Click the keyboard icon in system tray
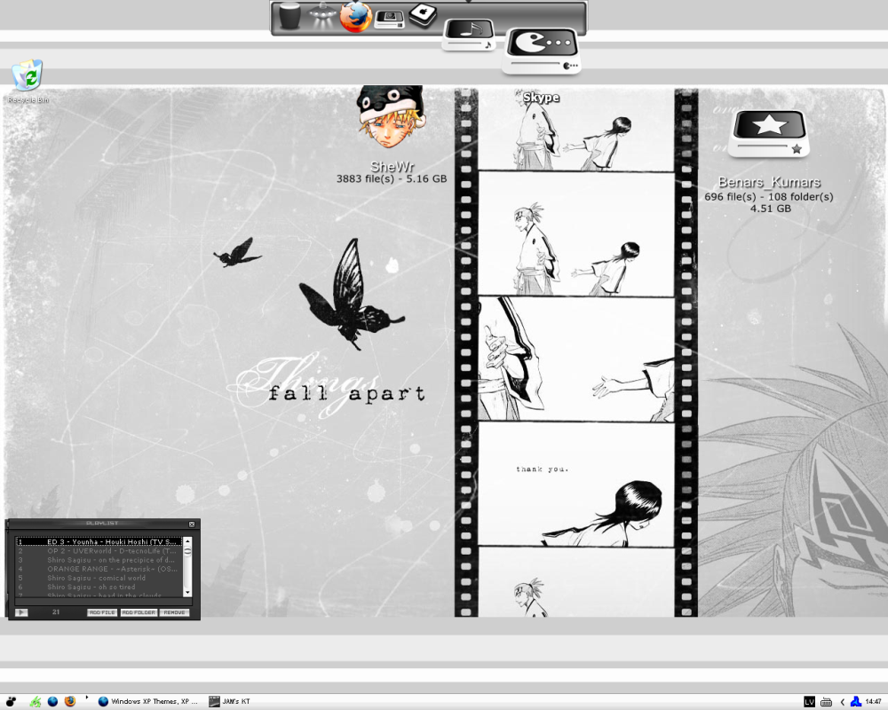 point(826,702)
